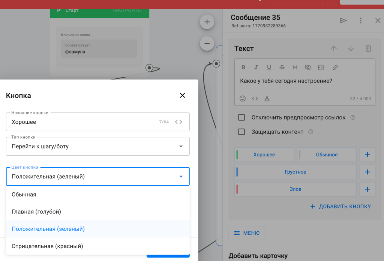Apply bold formatting in text editor

[x=243, y=67]
